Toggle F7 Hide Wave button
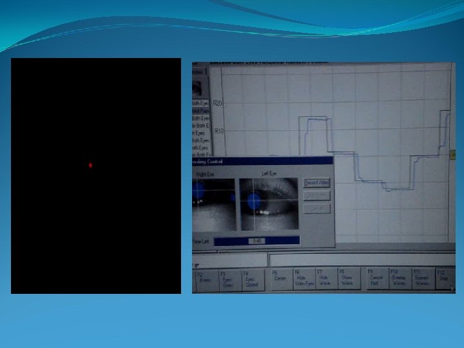This screenshot has height=348, width=464. (x=327, y=279)
